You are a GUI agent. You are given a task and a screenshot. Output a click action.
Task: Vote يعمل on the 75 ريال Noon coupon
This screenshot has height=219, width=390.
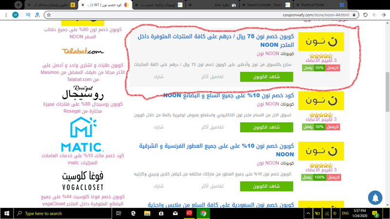click(308, 68)
